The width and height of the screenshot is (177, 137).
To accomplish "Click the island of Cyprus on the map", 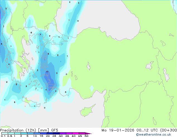I will [x=87, y=111].
